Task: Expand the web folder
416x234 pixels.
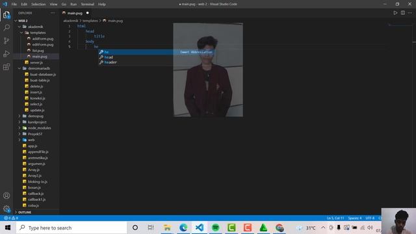Action: [x=31, y=140]
